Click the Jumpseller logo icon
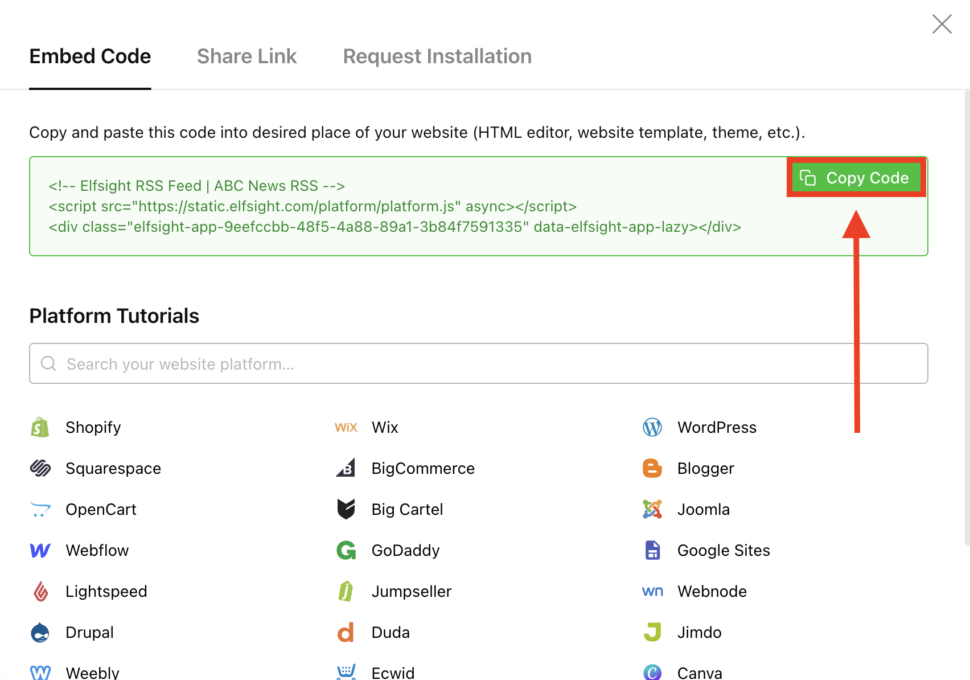 point(346,591)
